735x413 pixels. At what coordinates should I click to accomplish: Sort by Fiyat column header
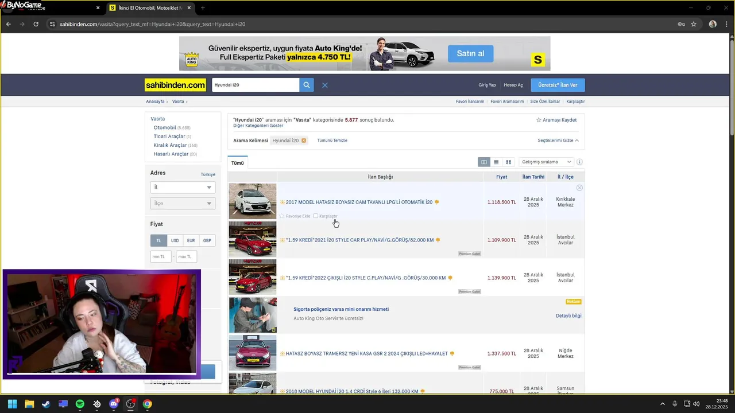(x=502, y=177)
